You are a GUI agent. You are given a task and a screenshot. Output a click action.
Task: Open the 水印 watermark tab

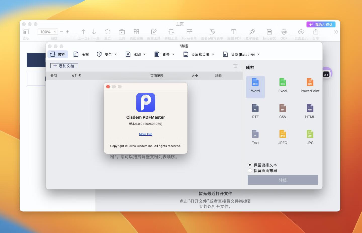[133, 54]
